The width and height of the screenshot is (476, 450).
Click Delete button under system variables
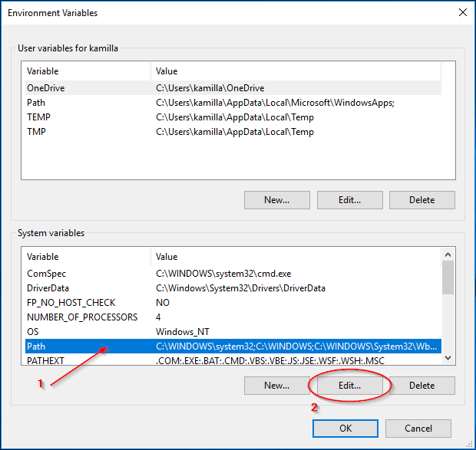421,386
